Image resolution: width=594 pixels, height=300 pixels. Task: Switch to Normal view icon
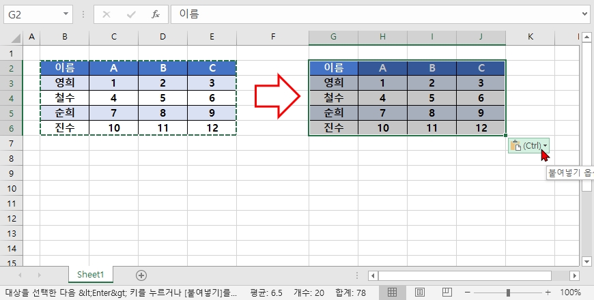[392, 292]
